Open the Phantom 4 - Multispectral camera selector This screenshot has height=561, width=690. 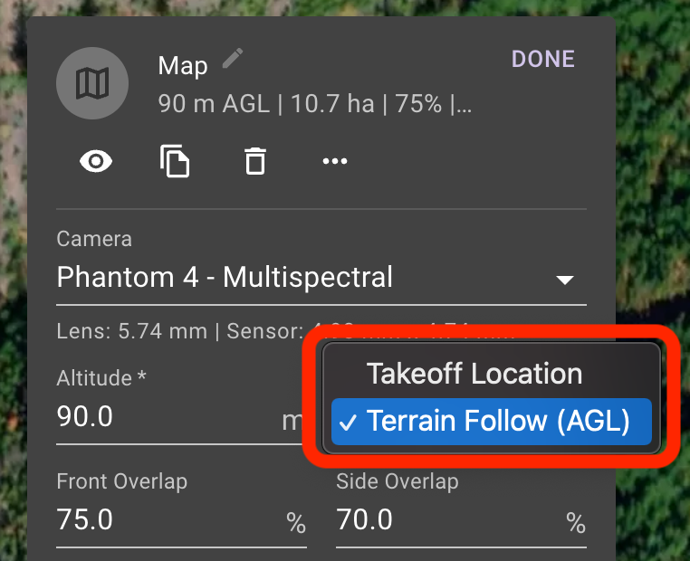[x=321, y=279]
